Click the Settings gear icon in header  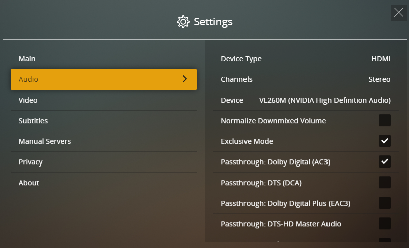tap(183, 22)
